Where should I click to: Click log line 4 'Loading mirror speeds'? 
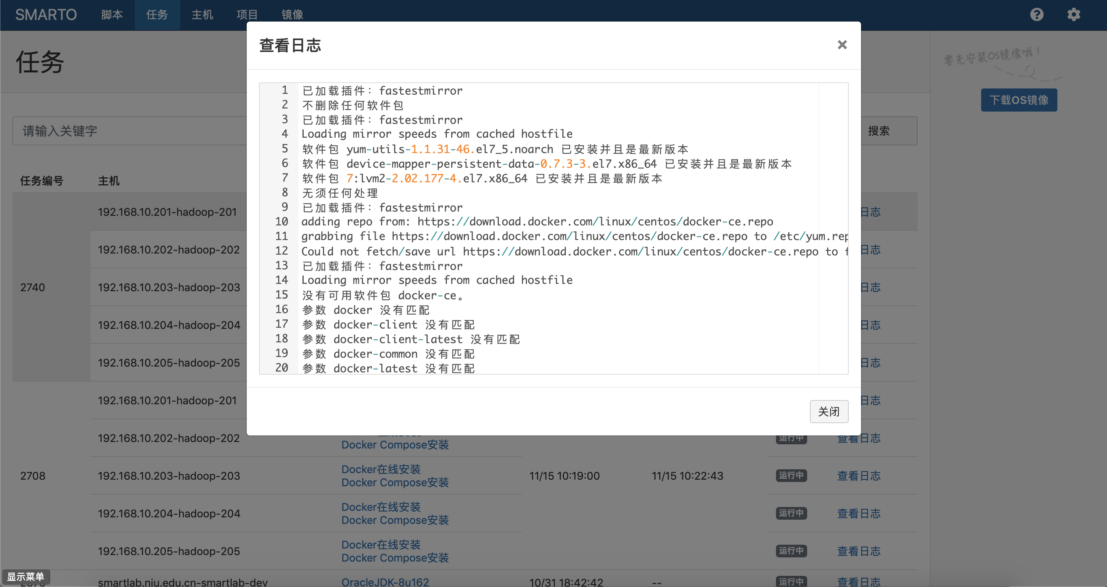pos(437,134)
